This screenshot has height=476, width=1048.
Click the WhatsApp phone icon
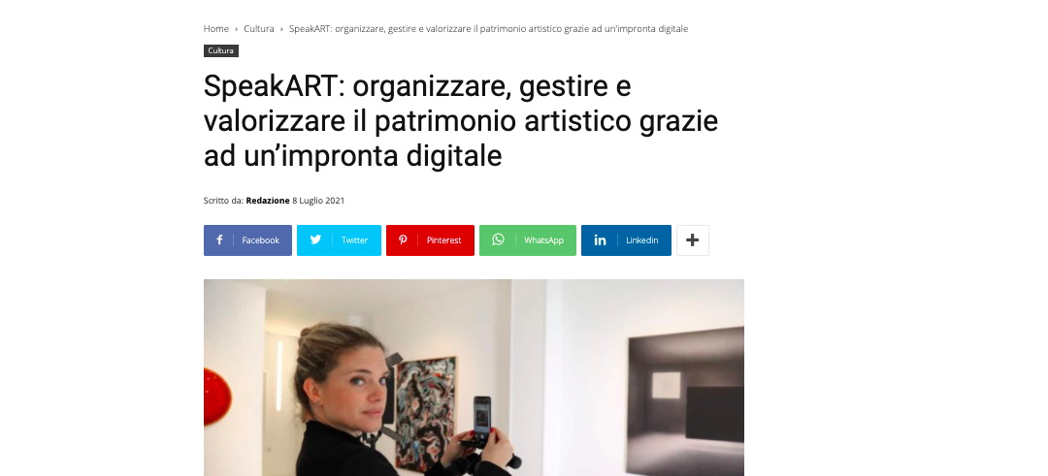[x=498, y=239]
